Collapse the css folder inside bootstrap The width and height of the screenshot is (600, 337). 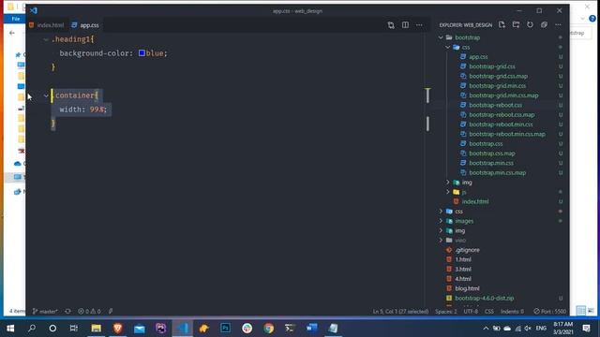pyautogui.click(x=448, y=47)
